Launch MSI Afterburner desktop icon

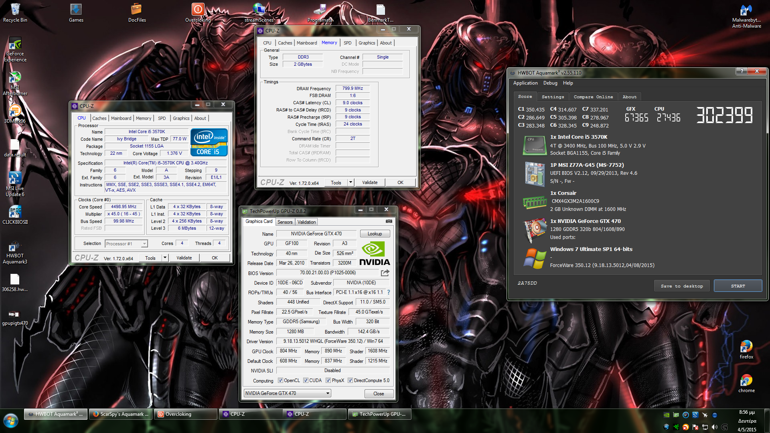coord(15,83)
